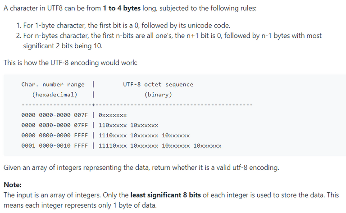Click the "0000 0080-0000 07FF" range

click(x=55, y=125)
